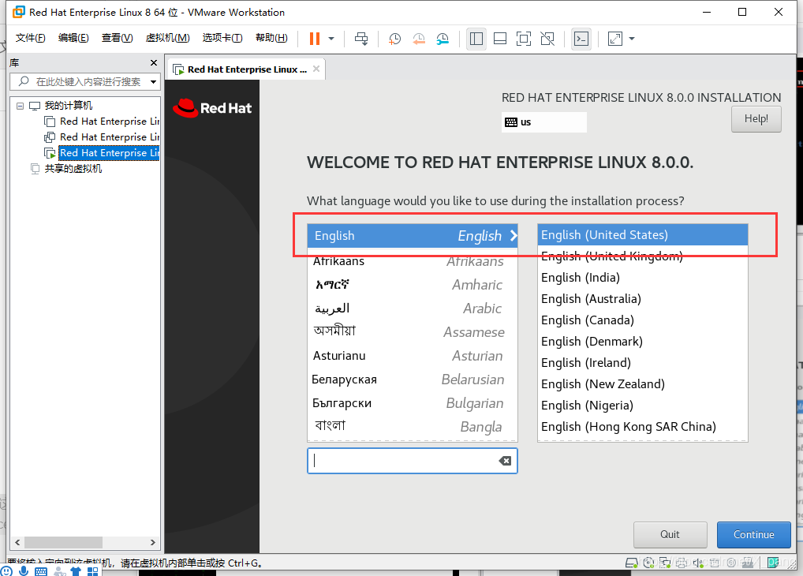Click the CD/DVD device status icon
803x576 pixels.
point(649,563)
